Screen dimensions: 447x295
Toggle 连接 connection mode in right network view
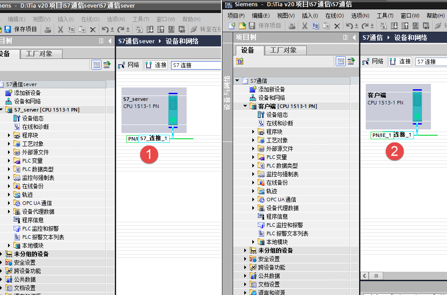(400, 62)
